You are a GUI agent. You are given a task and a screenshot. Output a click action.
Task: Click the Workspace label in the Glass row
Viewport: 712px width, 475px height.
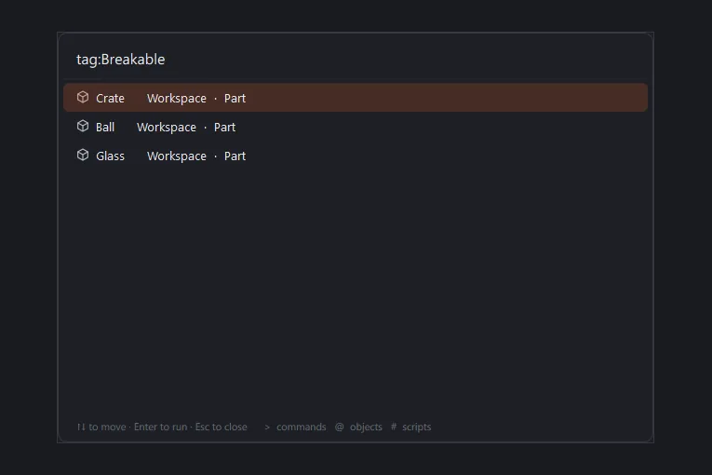click(177, 156)
